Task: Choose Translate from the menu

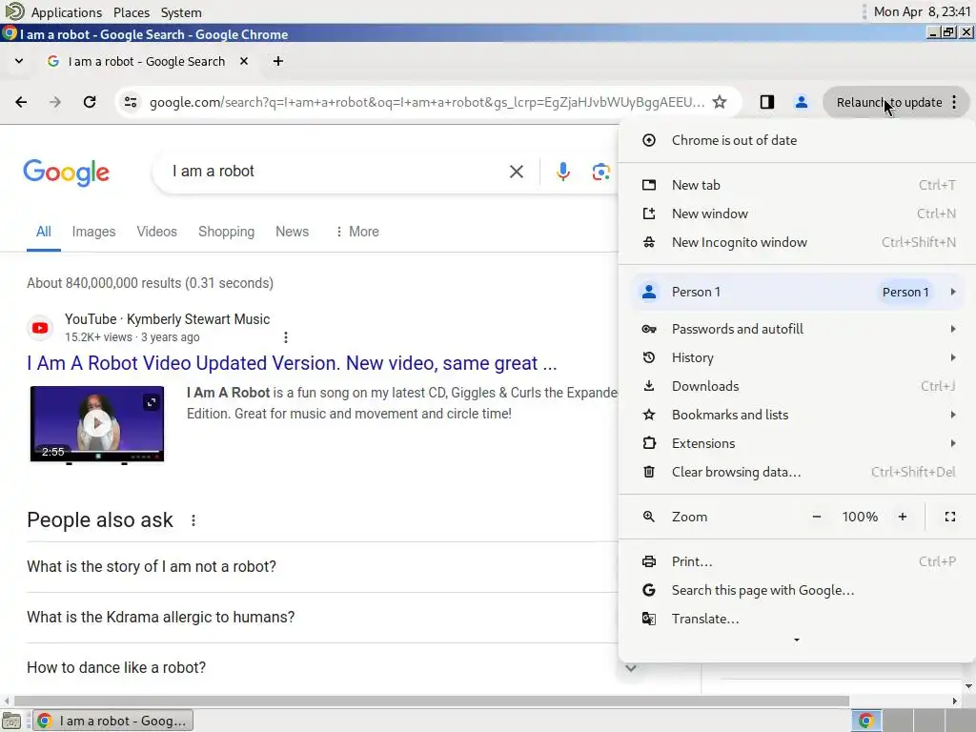Action: pos(797,619)
